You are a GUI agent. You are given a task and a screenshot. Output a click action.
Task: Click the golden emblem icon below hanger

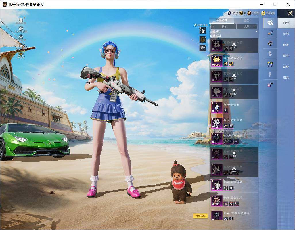pos(203,39)
